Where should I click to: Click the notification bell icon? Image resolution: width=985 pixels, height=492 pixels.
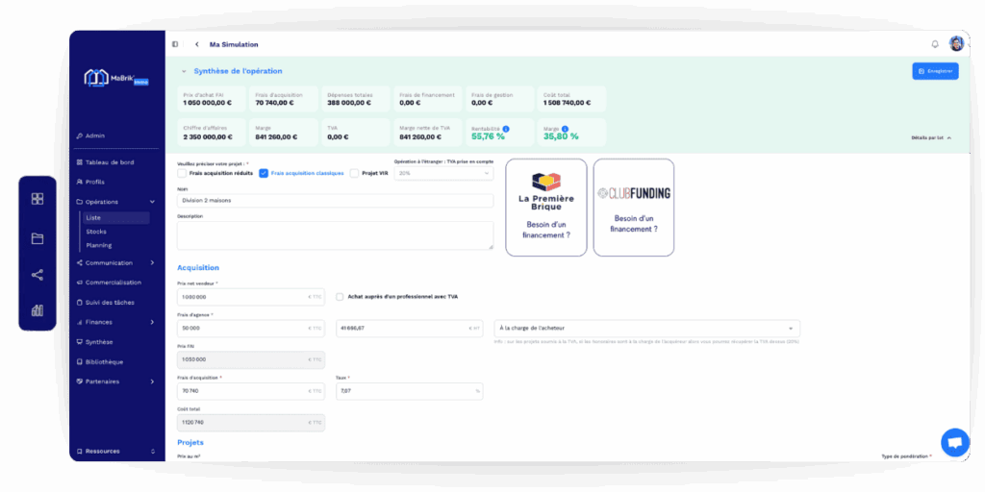coord(934,44)
